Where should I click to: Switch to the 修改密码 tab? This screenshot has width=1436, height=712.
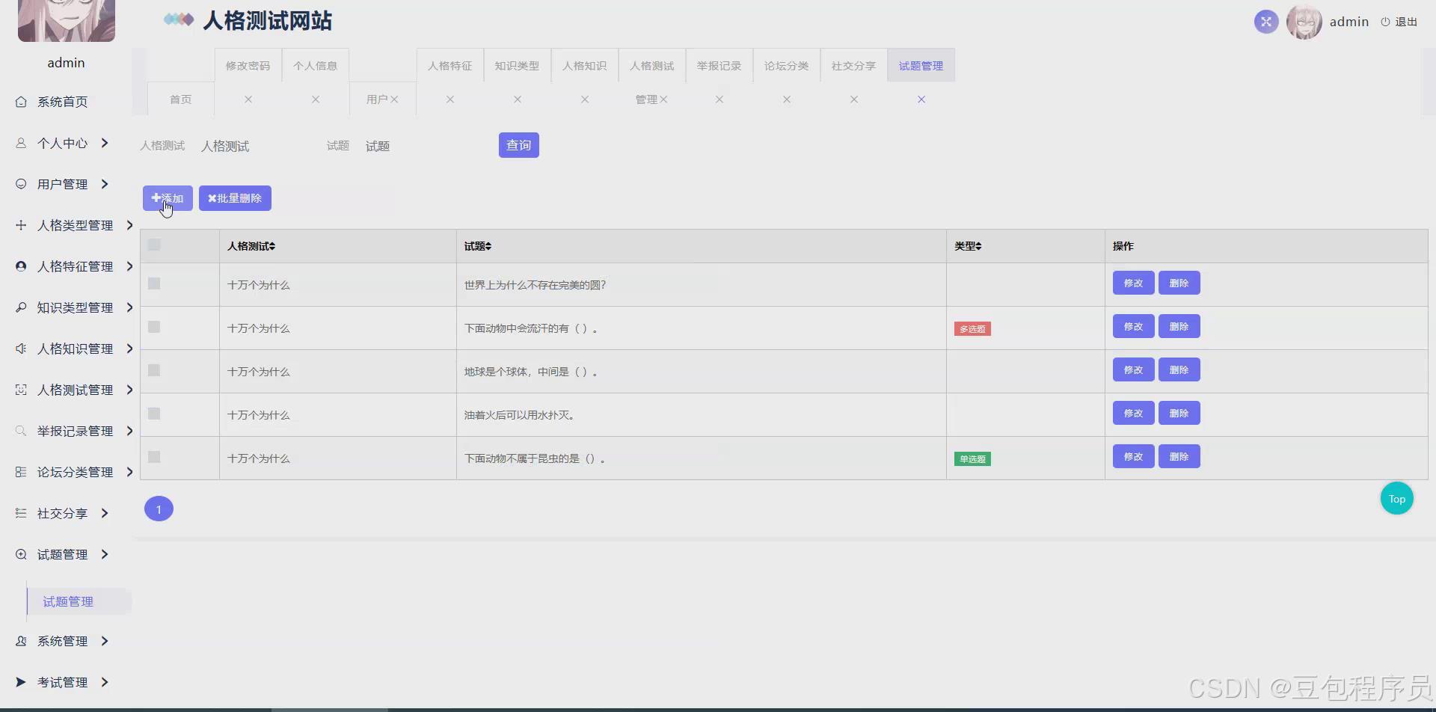pyautogui.click(x=248, y=66)
